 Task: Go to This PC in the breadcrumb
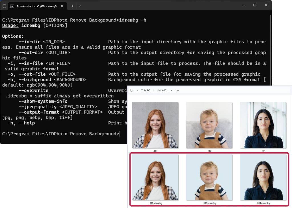tap(145, 90)
